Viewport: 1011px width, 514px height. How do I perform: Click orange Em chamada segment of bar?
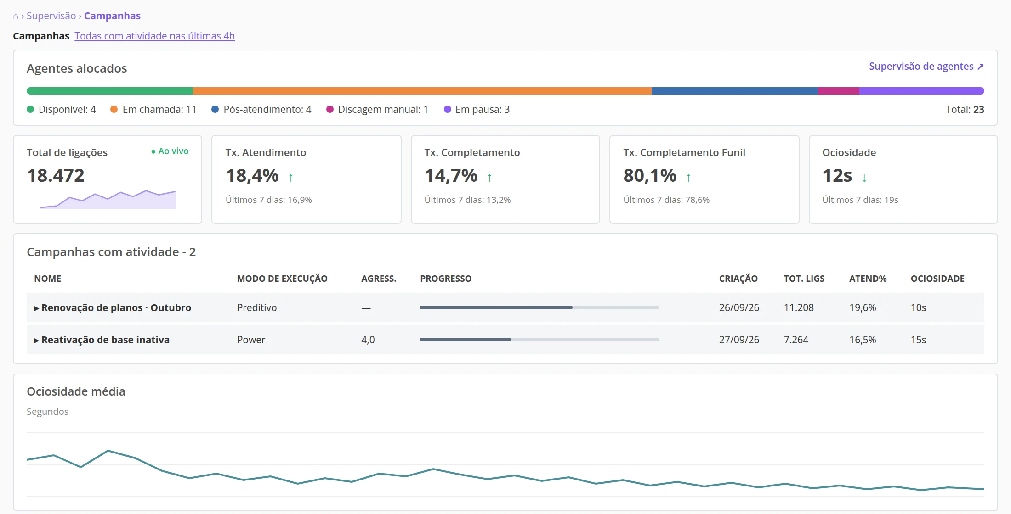[422, 91]
